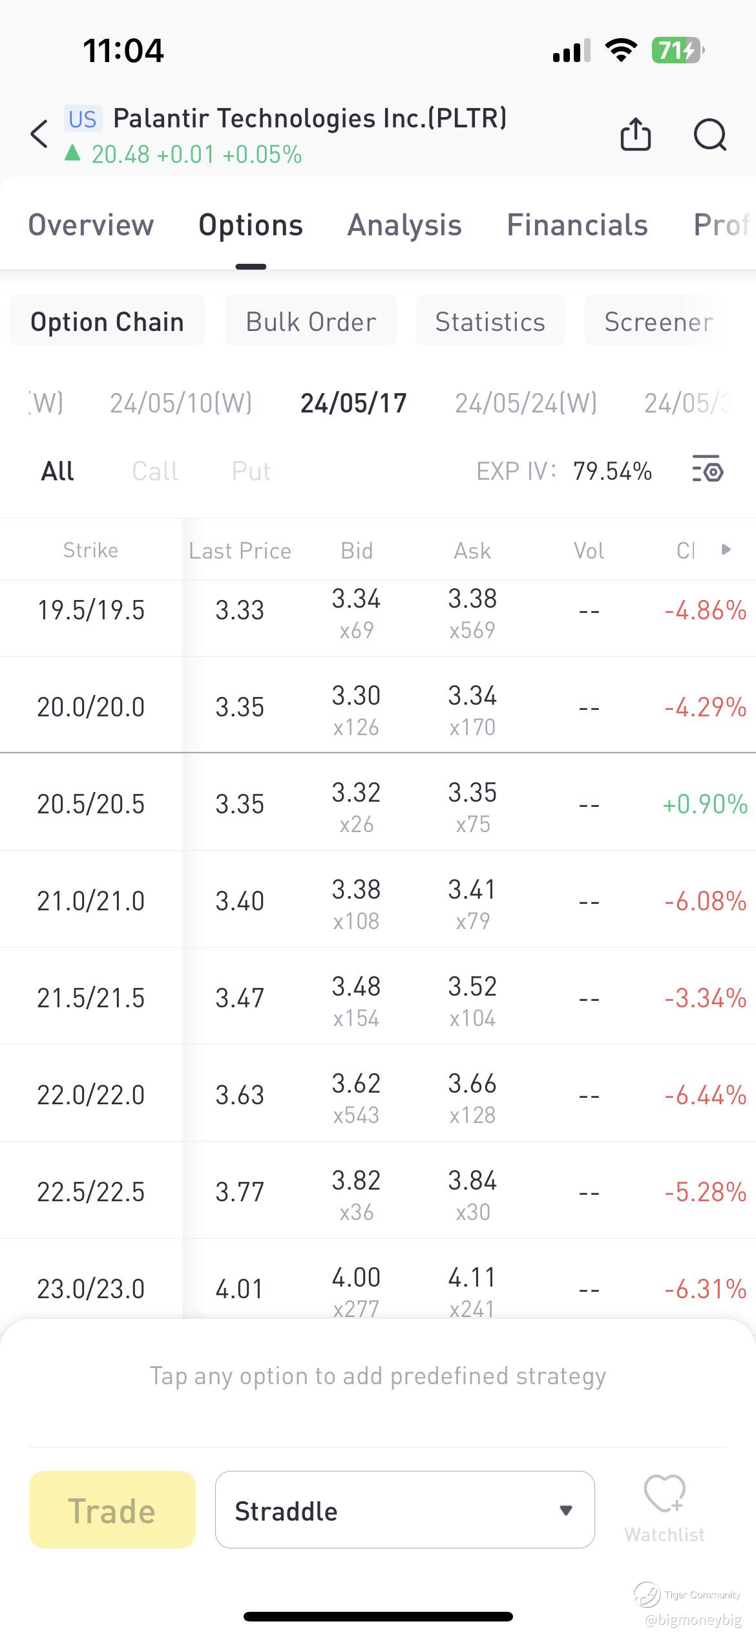Tap the battery status indicator
Image resolution: width=756 pixels, height=1637 pixels.
[677, 50]
